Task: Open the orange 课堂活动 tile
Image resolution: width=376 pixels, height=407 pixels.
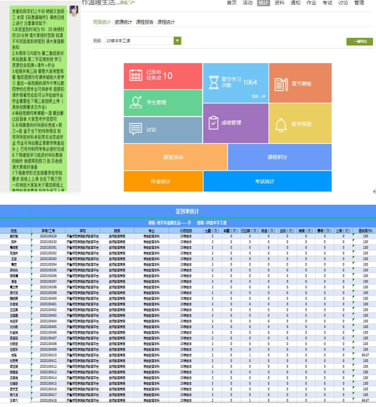Action: pyautogui.click(x=175, y=157)
